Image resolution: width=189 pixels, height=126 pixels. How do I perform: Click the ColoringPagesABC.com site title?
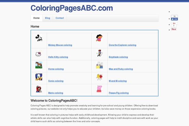point(72,8)
